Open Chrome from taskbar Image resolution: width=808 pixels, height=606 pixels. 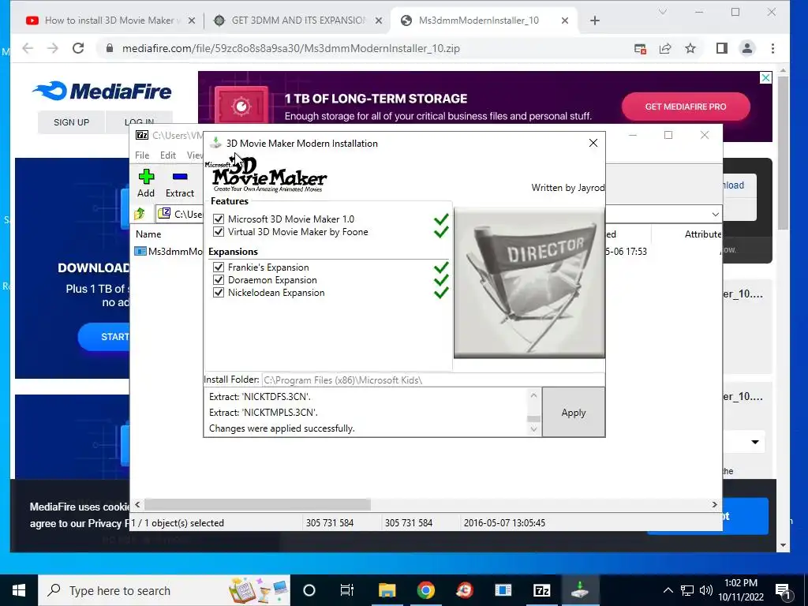[425, 590]
